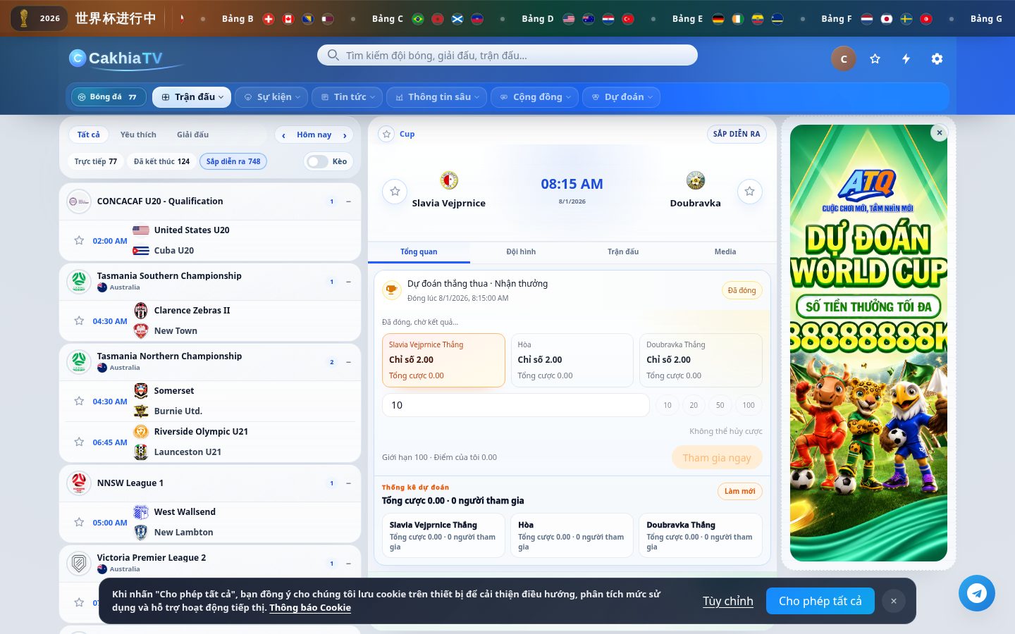Switch to the Đội hình tab
Image resolution: width=1015 pixels, height=634 pixels.
pos(521,251)
